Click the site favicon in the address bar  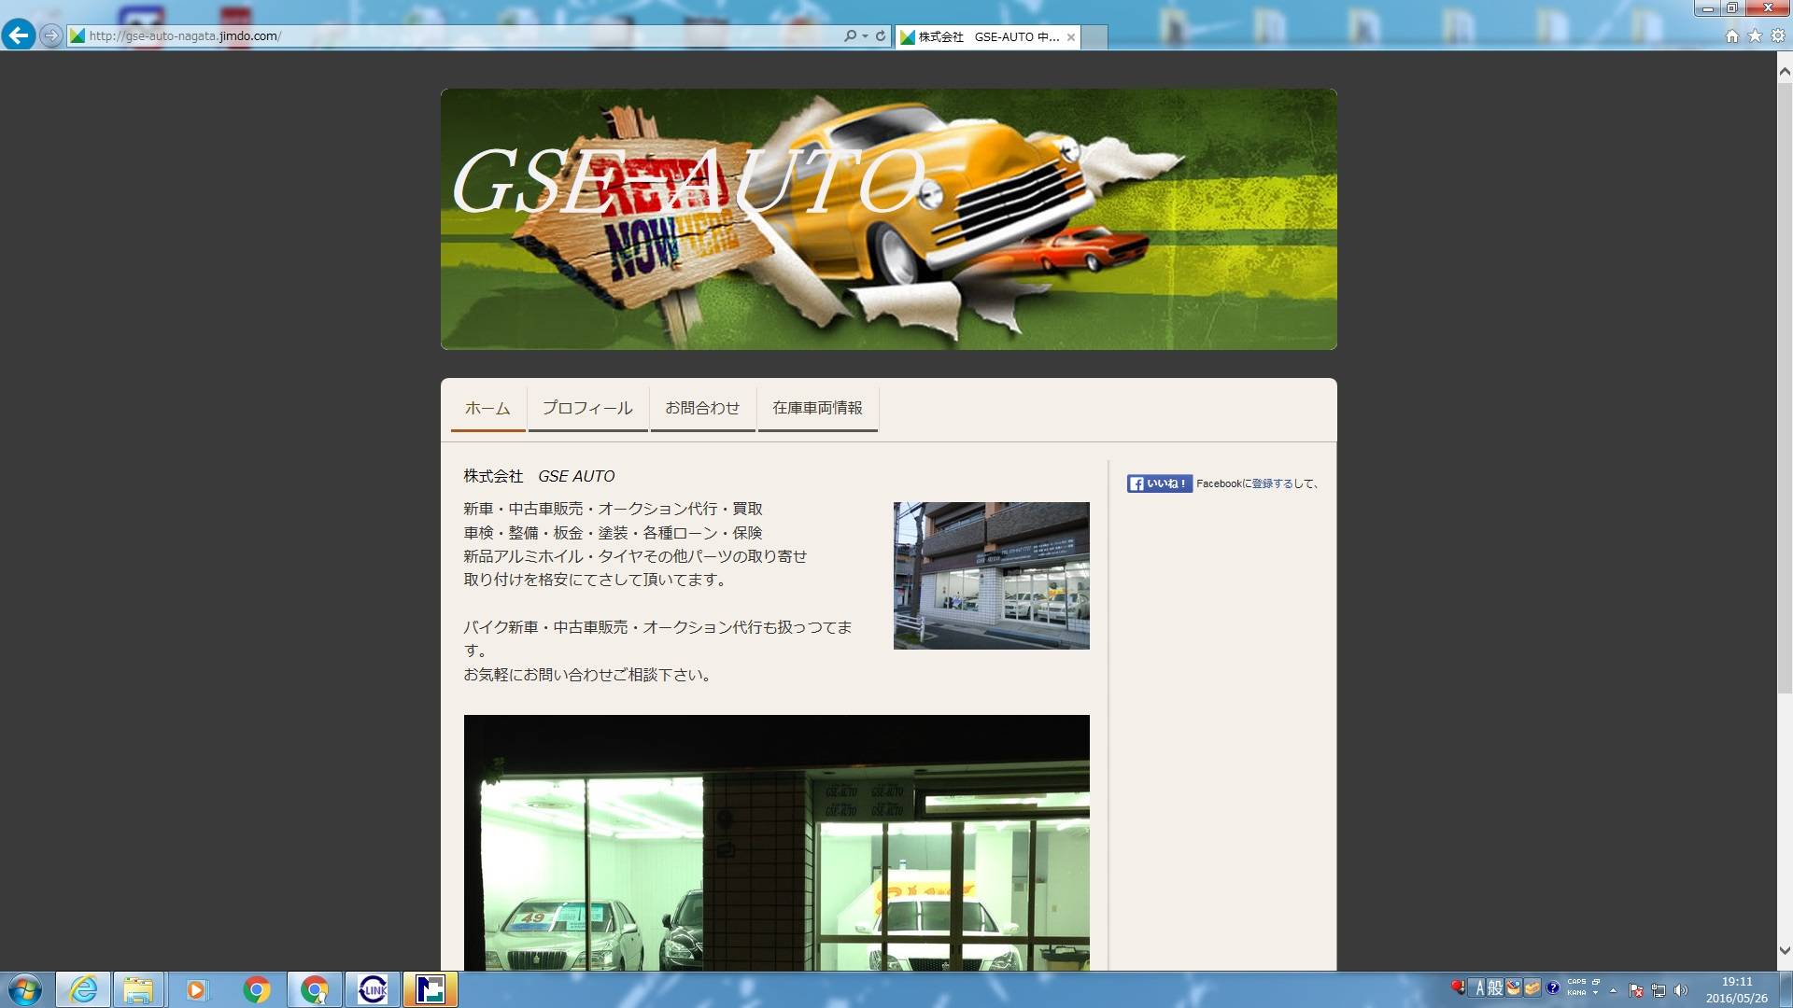tap(78, 36)
